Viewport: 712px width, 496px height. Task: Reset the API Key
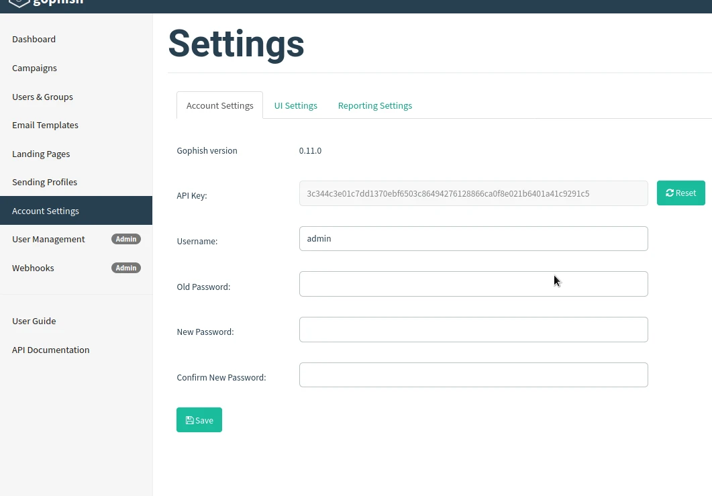coord(680,193)
